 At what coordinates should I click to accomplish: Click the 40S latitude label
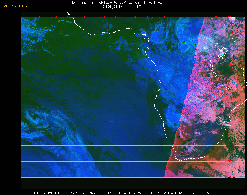[x=231, y=177]
